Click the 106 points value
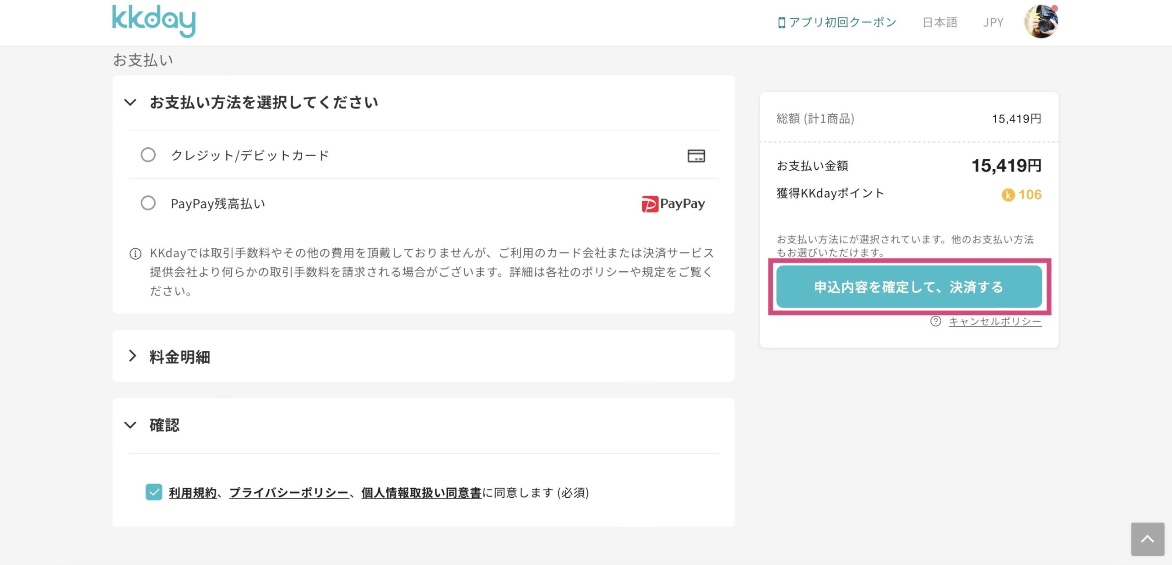The height and width of the screenshot is (565, 1172). [1030, 195]
